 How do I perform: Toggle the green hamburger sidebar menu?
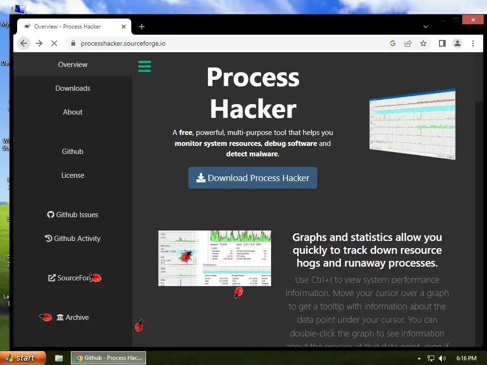pos(145,67)
